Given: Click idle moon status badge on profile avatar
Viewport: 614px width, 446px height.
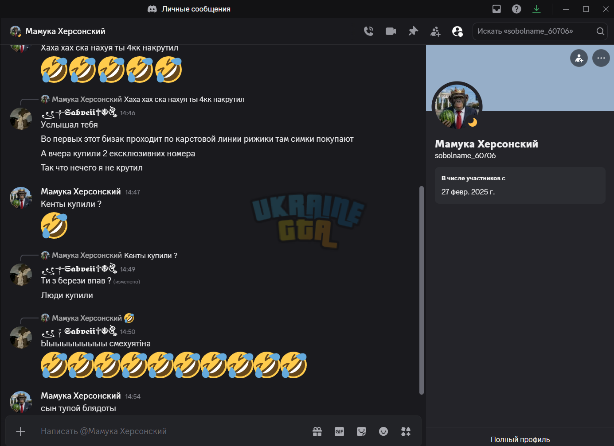Looking at the screenshot, I should pyautogui.click(x=473, y=122).
